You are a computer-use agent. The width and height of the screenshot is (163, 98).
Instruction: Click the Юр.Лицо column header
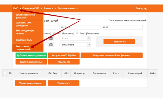(x=53, y=73)
